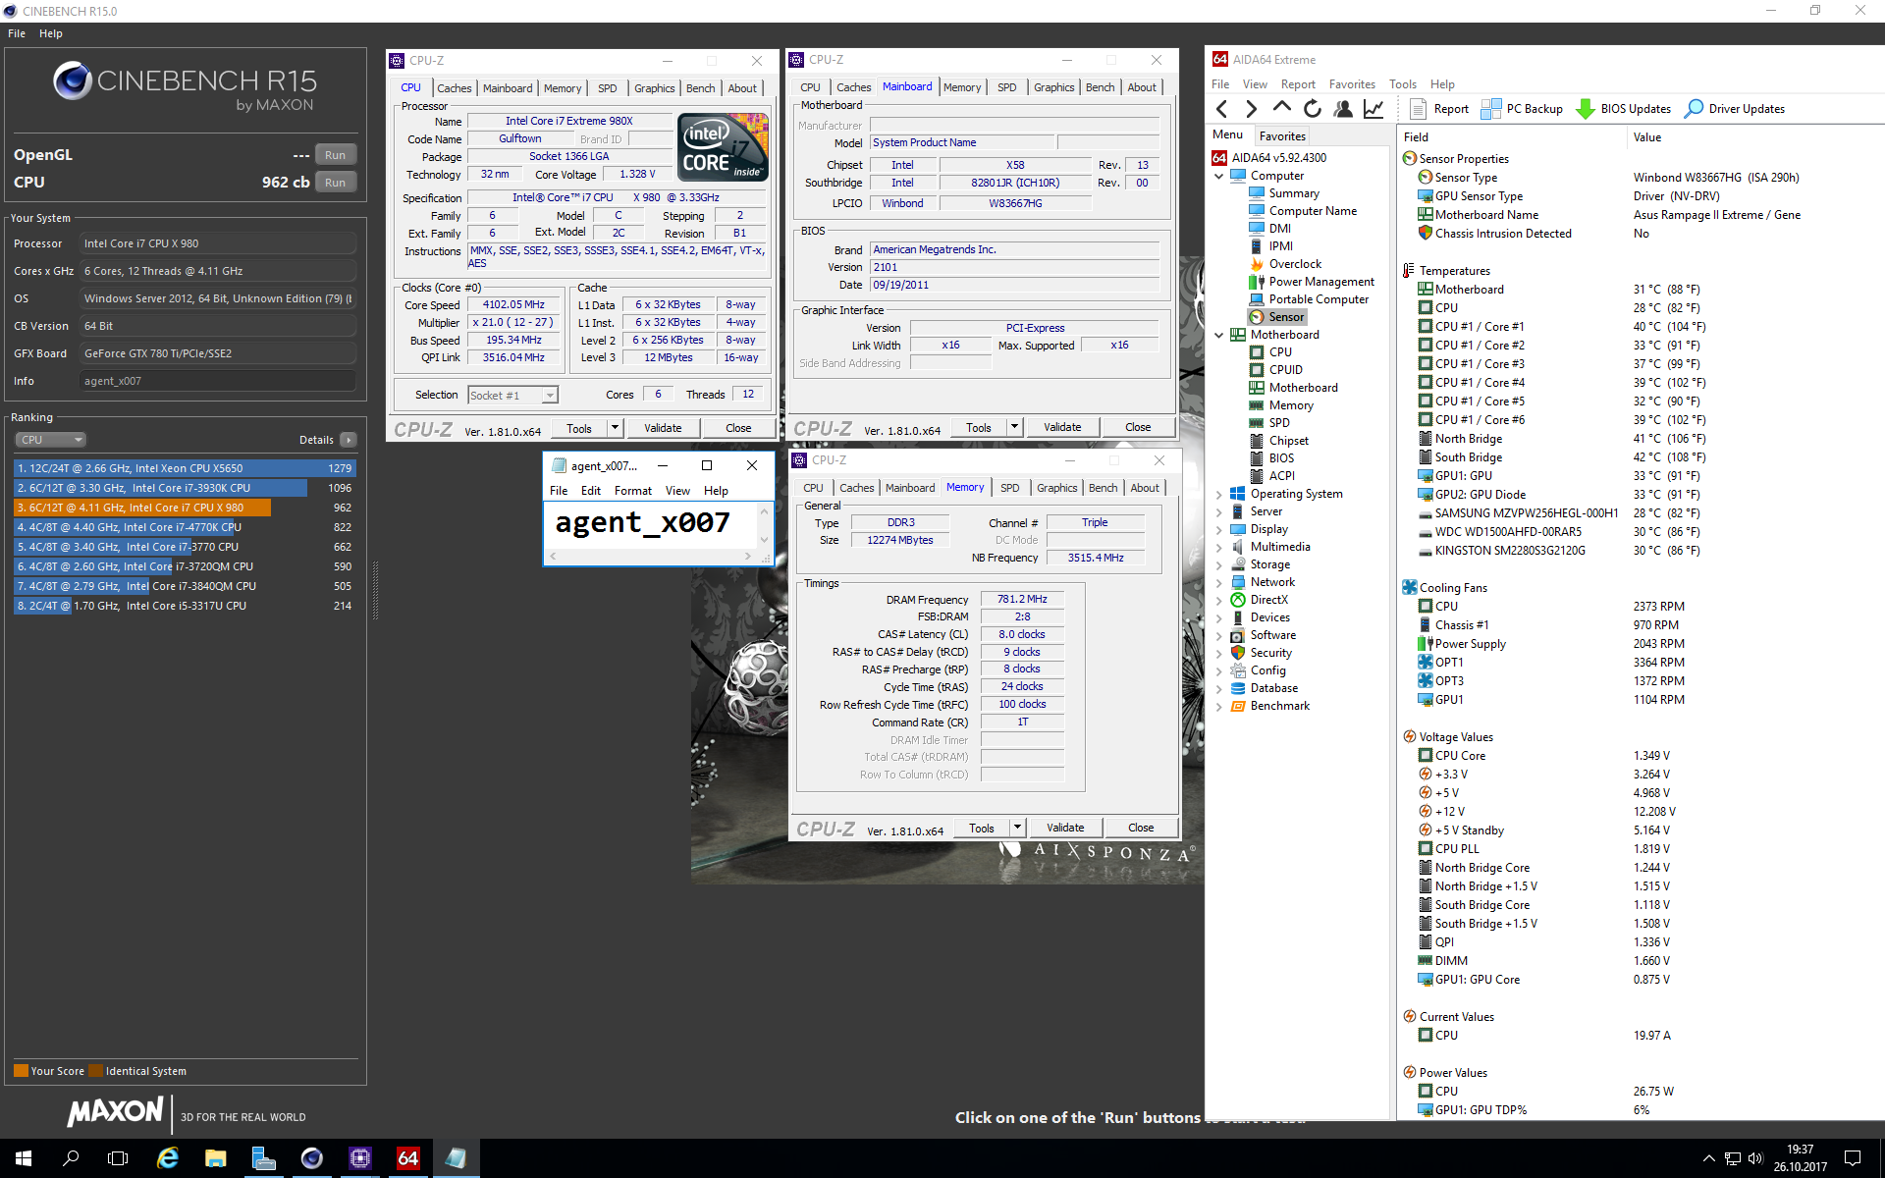
Task: Expand Benchmark tree node
Action: pyautogui.click(x=1219, y=706)
